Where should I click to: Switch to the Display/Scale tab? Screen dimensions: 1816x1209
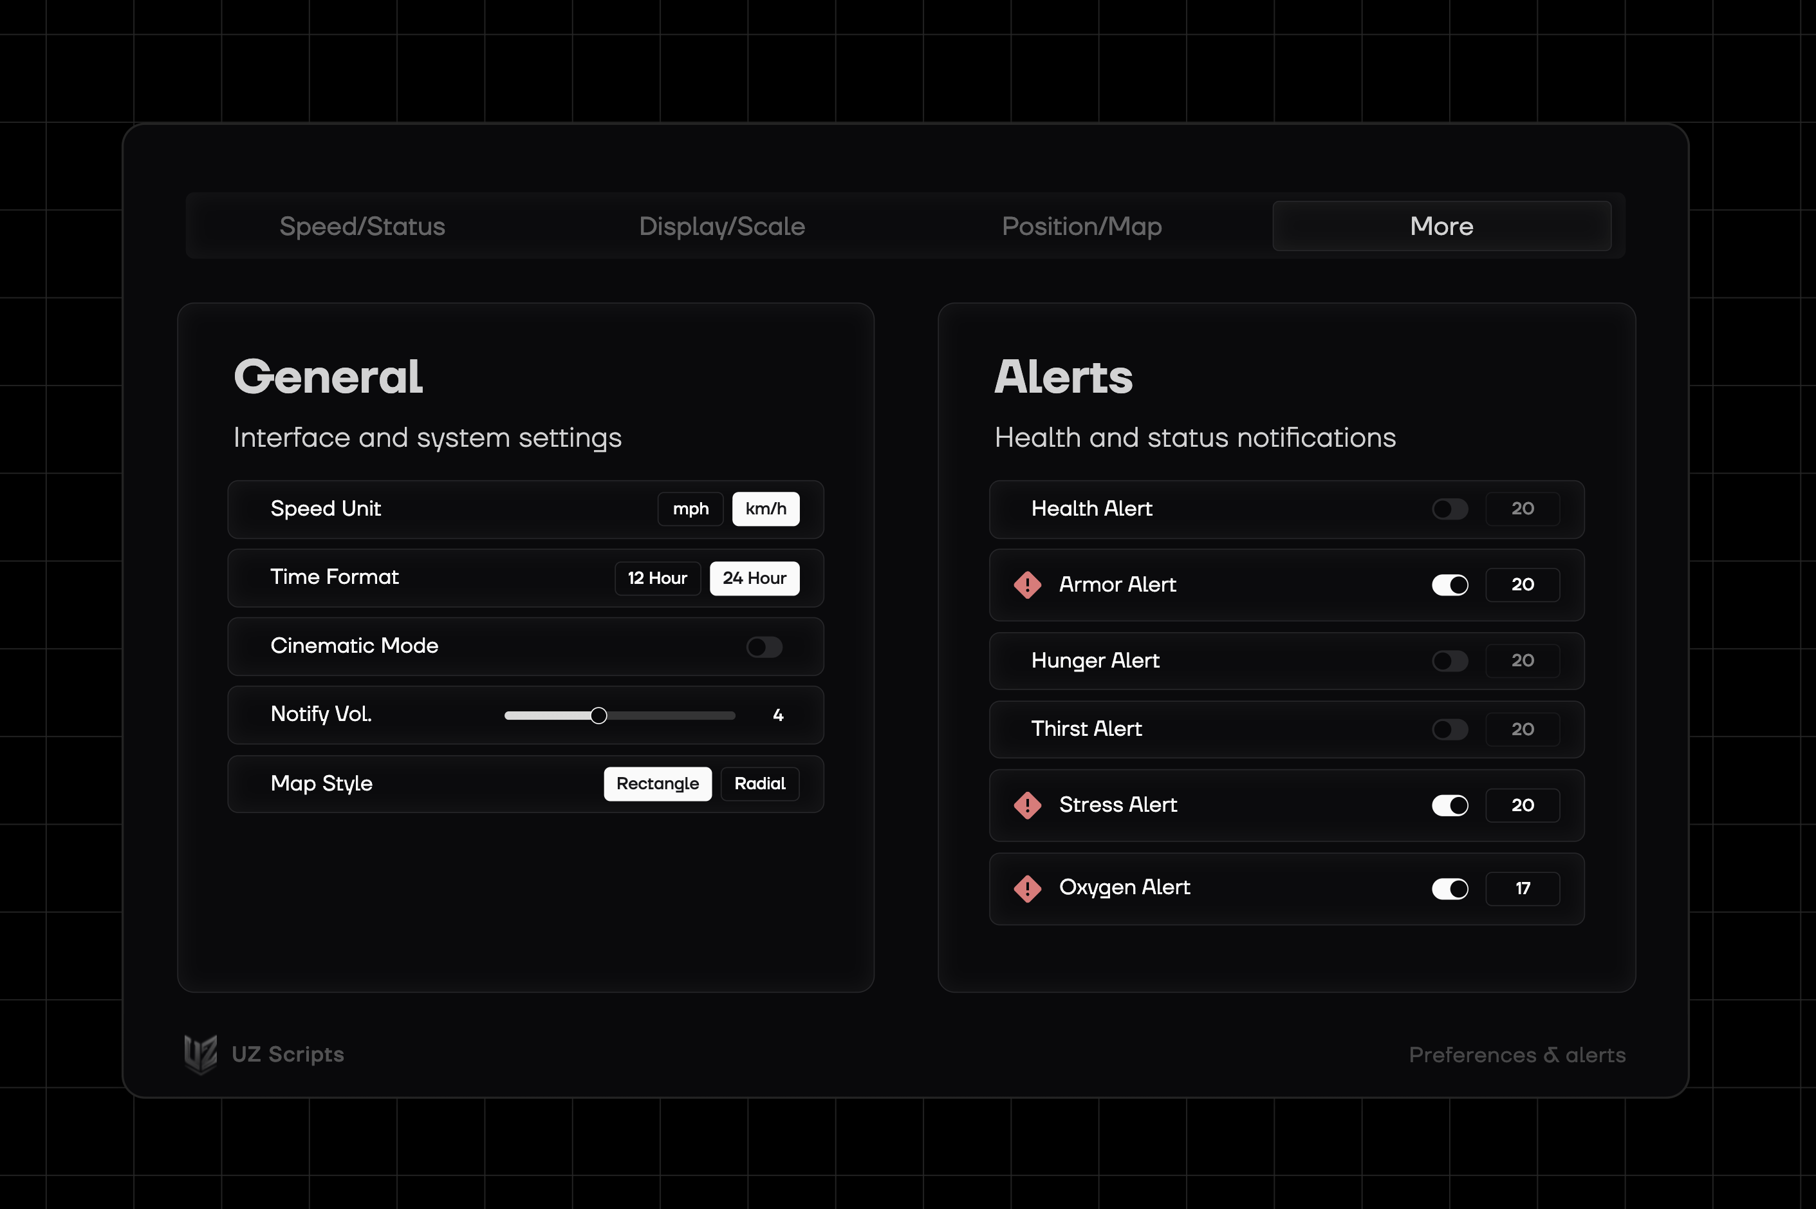point(722,226)
